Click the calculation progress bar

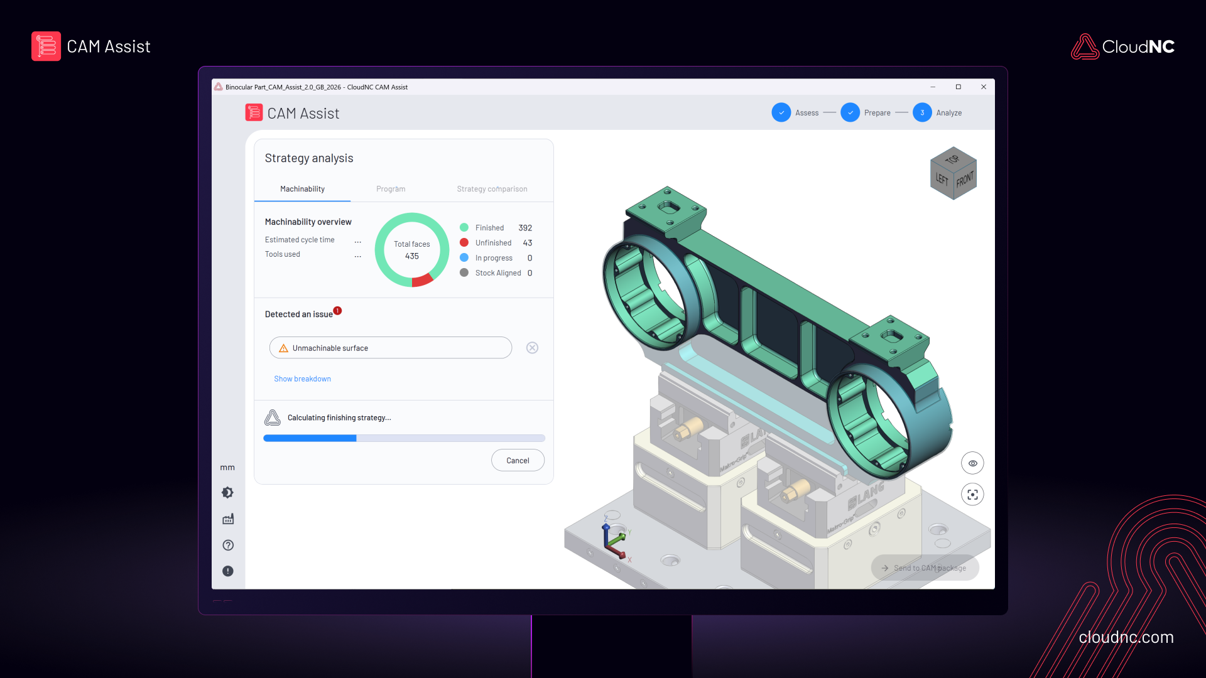click(403, 438)
